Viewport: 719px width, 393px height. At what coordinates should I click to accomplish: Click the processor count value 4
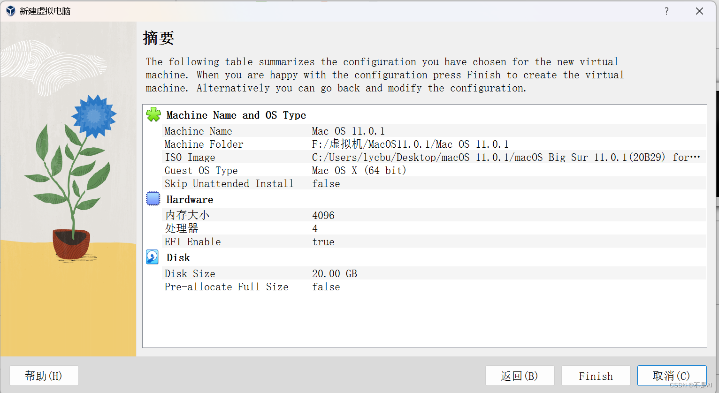click(315, 229)
